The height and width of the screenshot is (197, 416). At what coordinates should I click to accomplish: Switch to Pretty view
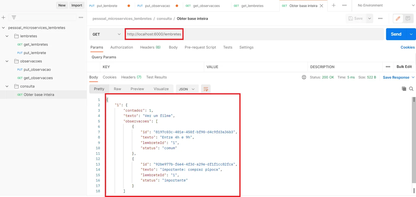tap(99, 89)
